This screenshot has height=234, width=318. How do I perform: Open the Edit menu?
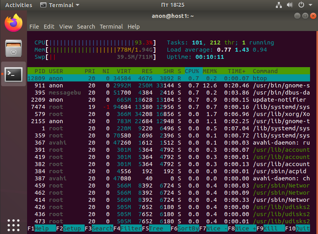[49, 27]
